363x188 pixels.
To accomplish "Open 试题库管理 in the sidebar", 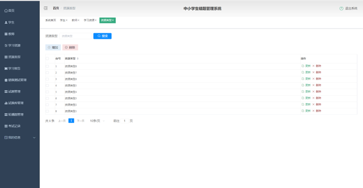I will tap(14, 103).
